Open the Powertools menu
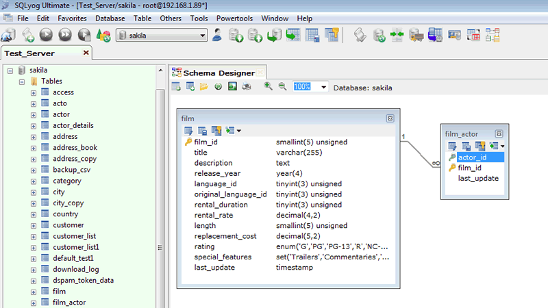548x308 pixels. pyautogui.click(x=234, y=18)
